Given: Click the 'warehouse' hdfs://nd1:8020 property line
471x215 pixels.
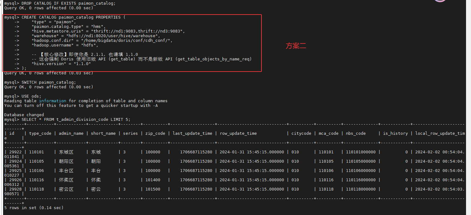Looking at the screenshot, I should pos(96,36).
